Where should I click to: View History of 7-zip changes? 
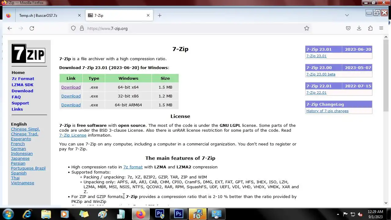click(x=327, y=111)
